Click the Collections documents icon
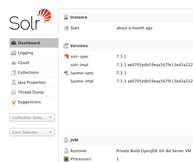Screen dimensions: 193x162 click(14, 72)
